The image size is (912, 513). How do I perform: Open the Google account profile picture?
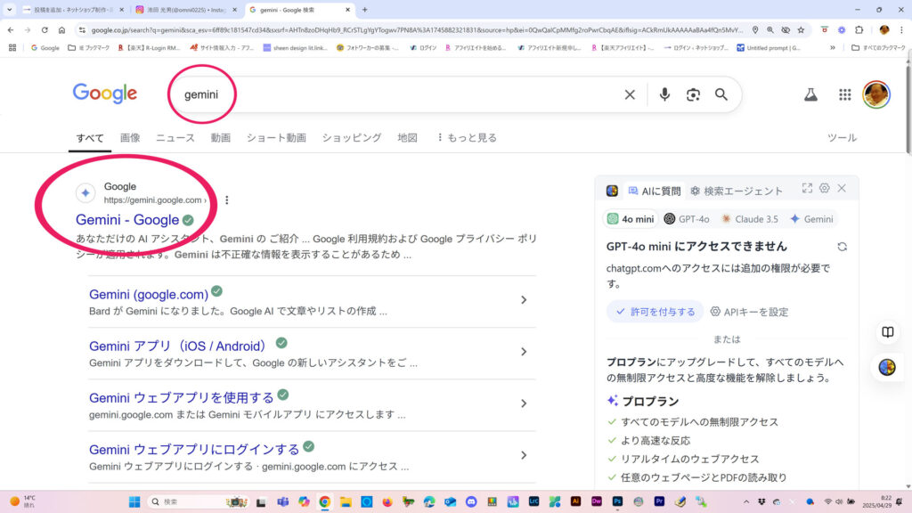coord(876,94)
